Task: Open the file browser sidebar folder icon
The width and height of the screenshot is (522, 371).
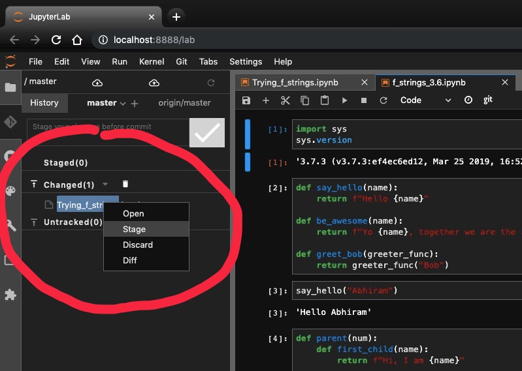Action: 10,87
